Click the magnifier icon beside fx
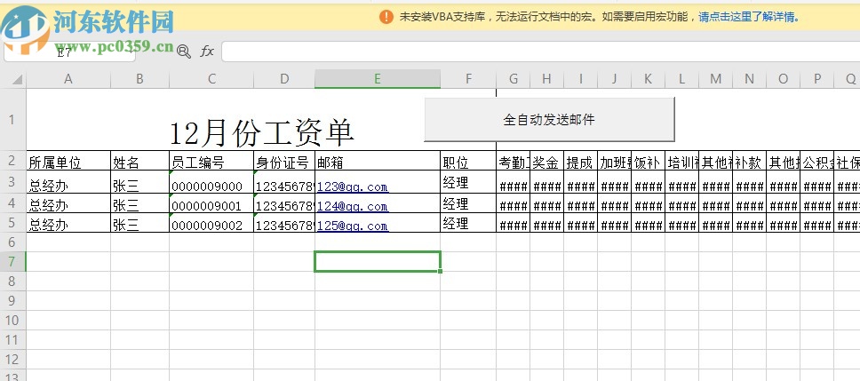 coord(184,52)
